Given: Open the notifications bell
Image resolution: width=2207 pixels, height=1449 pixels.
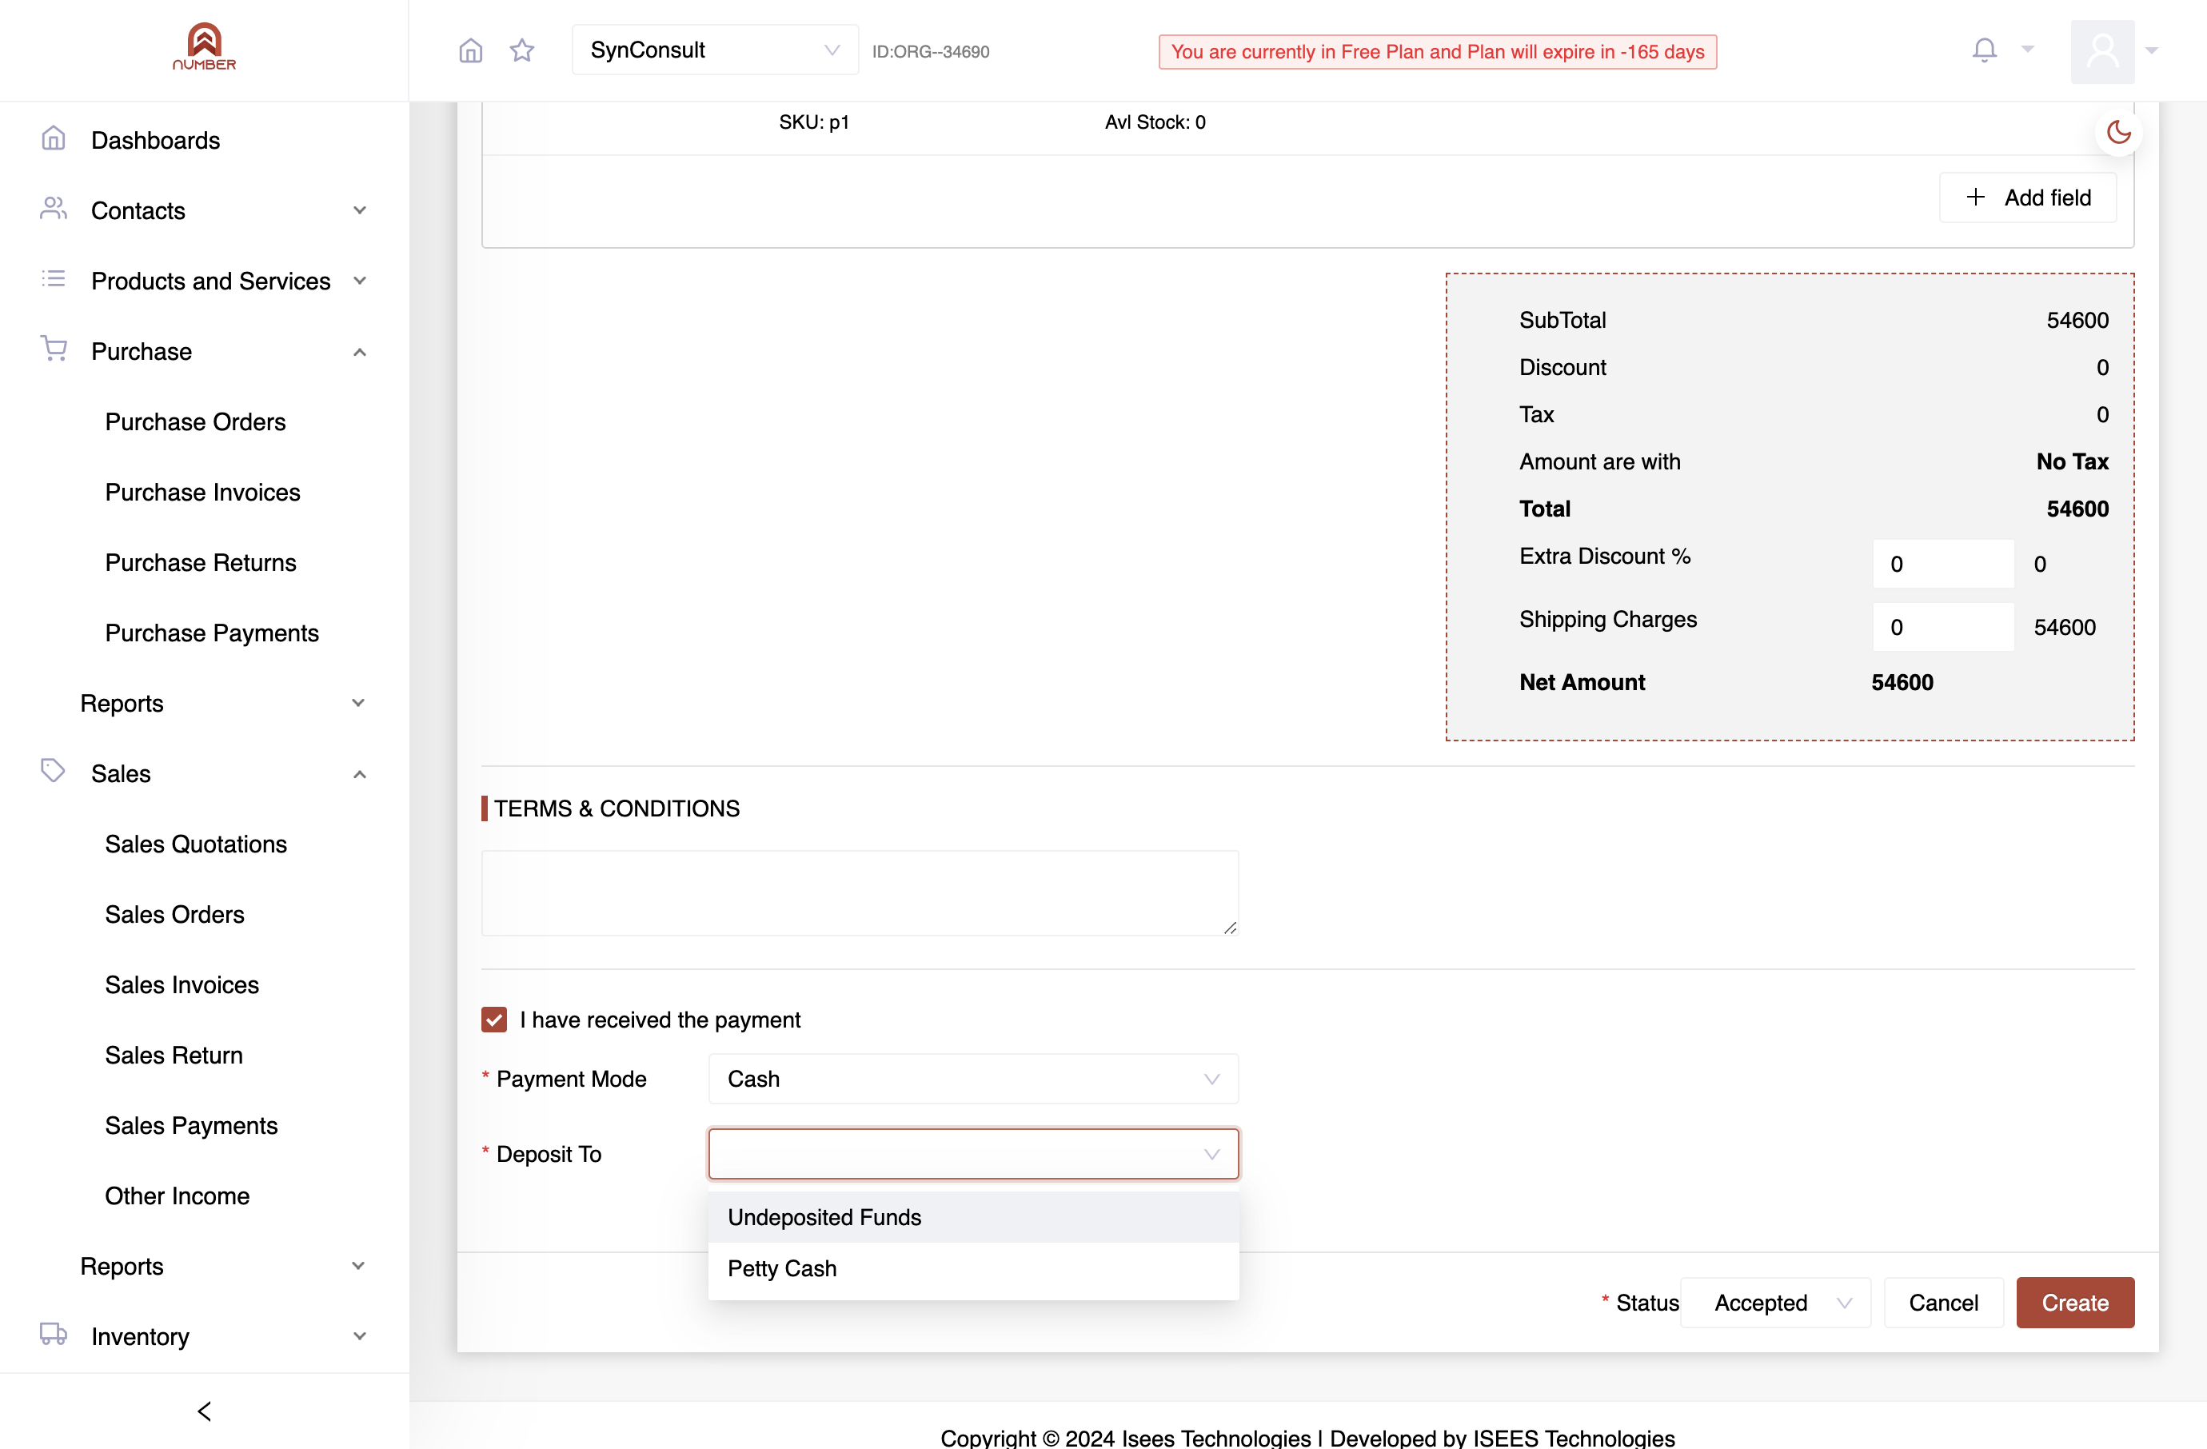Looking at the screenshot, I should (1984, 50).
